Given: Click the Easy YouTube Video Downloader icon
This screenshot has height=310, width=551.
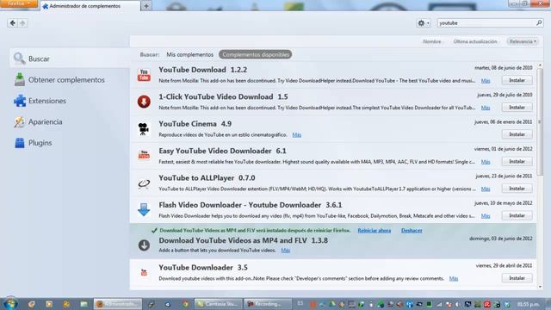Looking at the screenshot, I should 144,155.
